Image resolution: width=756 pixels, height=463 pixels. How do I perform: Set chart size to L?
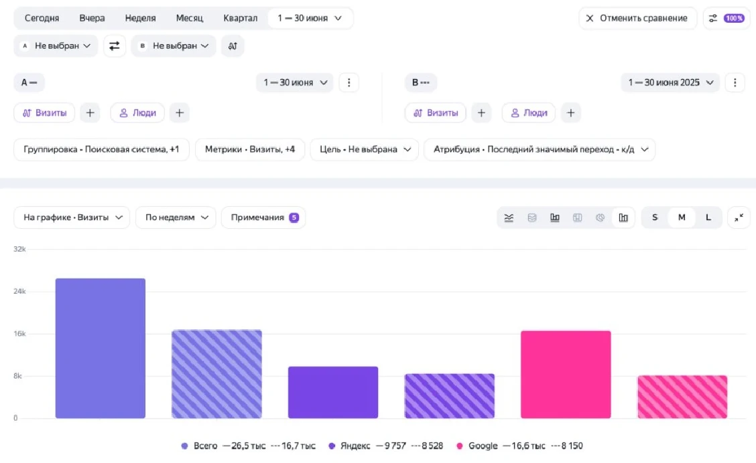tap(708, 217)
